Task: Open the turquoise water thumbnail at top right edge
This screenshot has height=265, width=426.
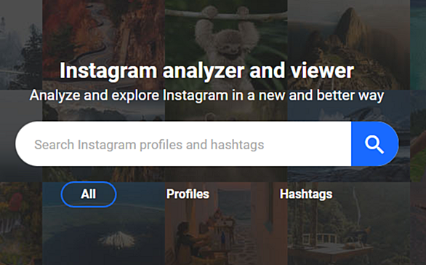Action: pos(418,44)
